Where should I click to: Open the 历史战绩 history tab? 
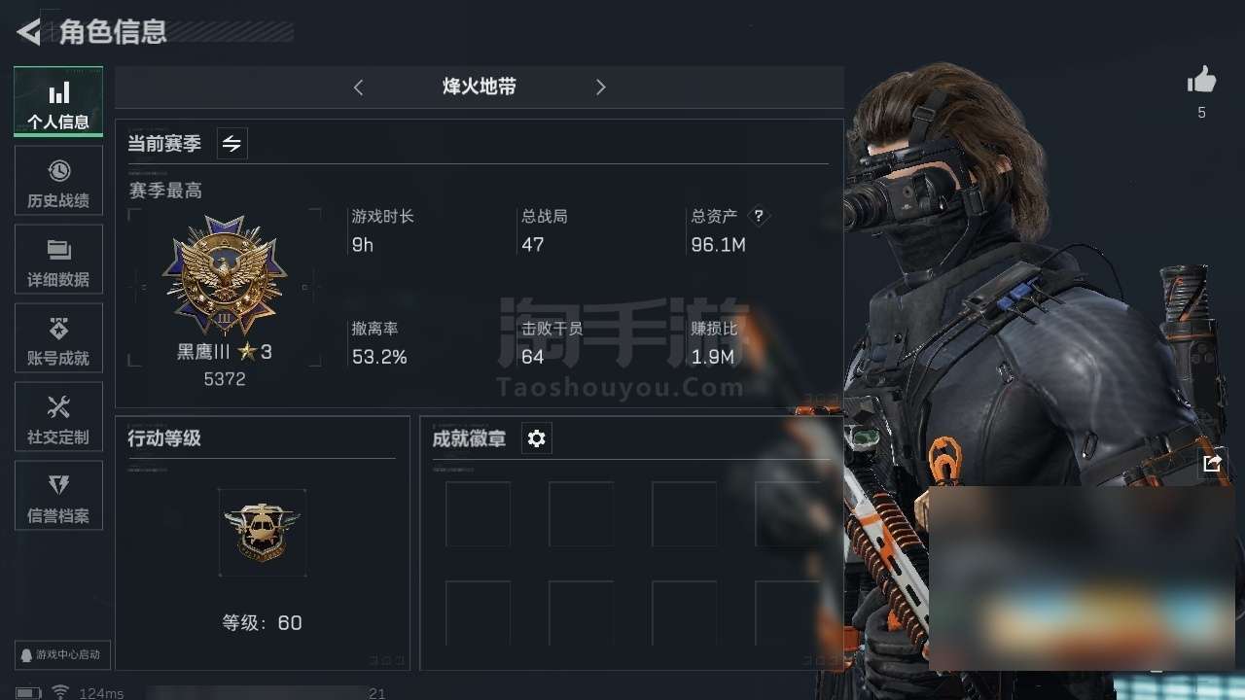58,181
